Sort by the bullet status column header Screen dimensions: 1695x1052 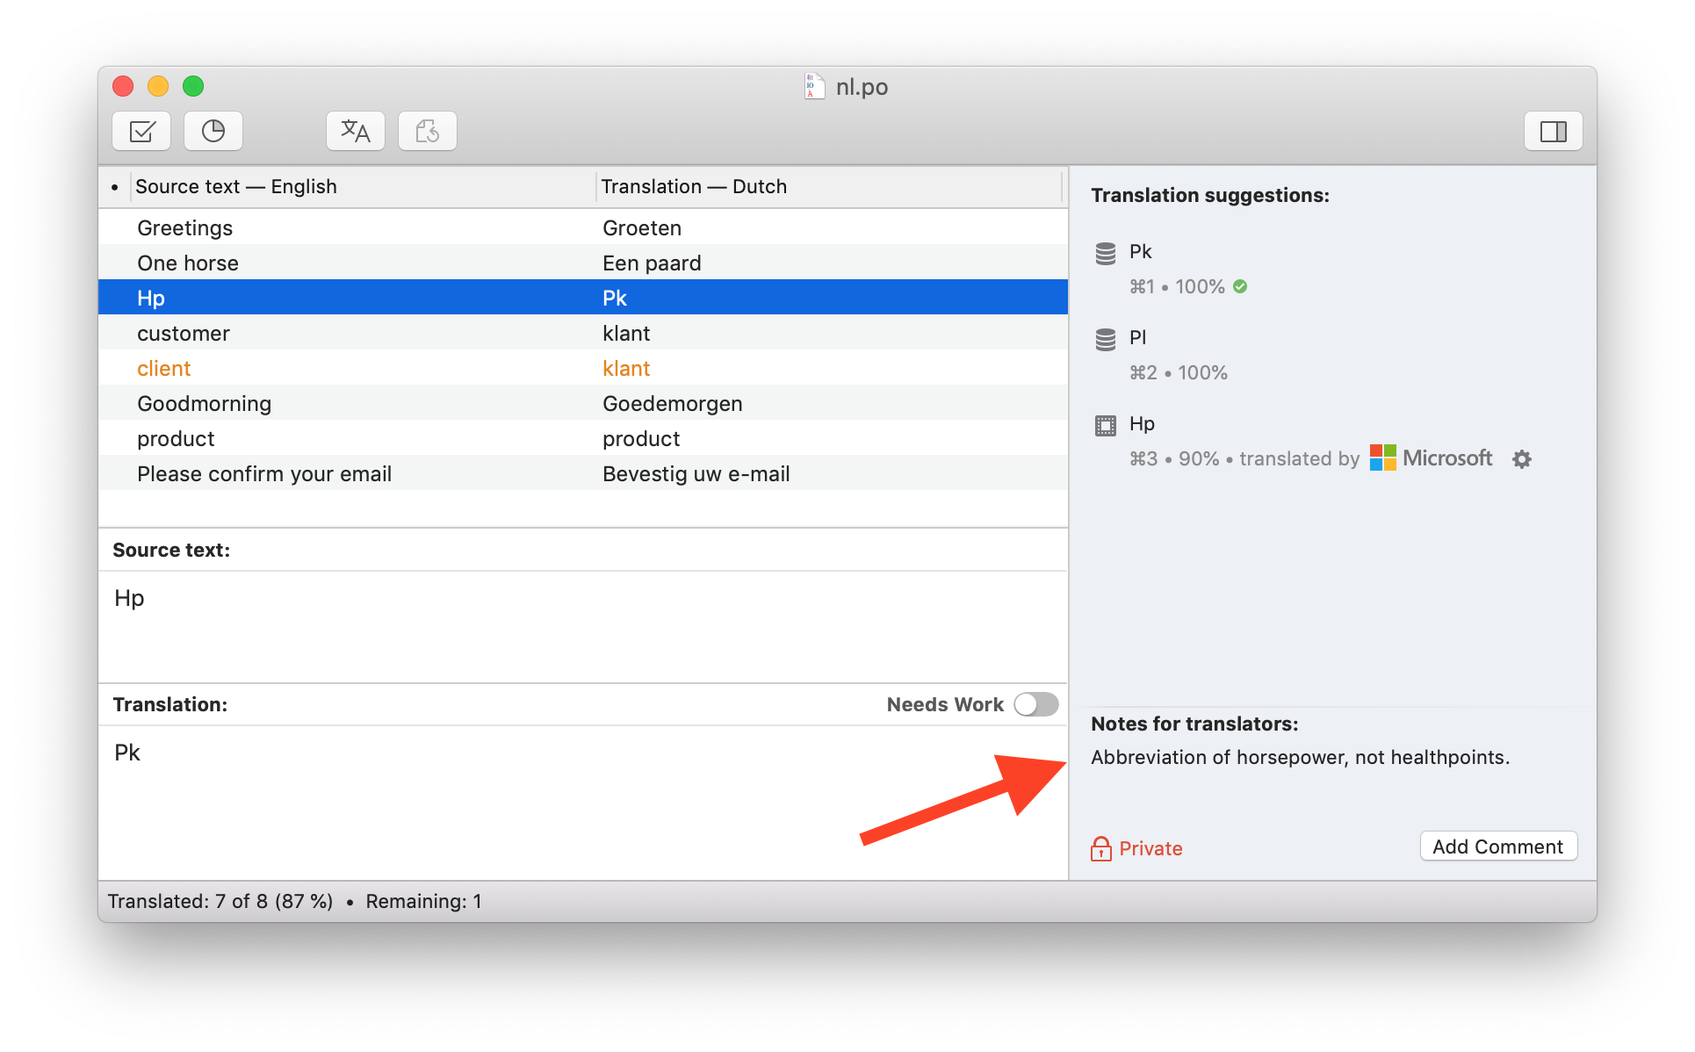(115, 187)
